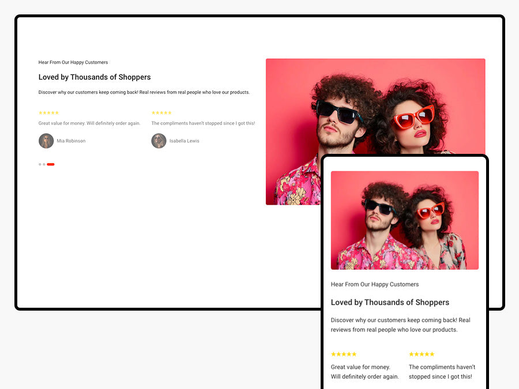Click the desktop 'Discover why our customers' description line
519x389 pixels.
click(144, 92)
